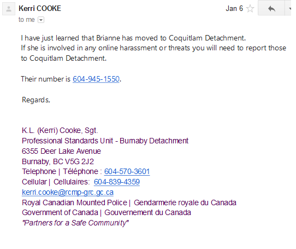Click the Jan 6 date stamp
The width and height of the screenshot is (296, 249).
click(x=234, y=9)
